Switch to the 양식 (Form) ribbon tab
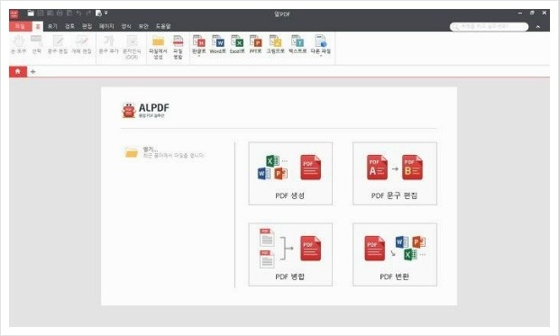This screenshot has width=559, height=336. [x=126, y=26]
